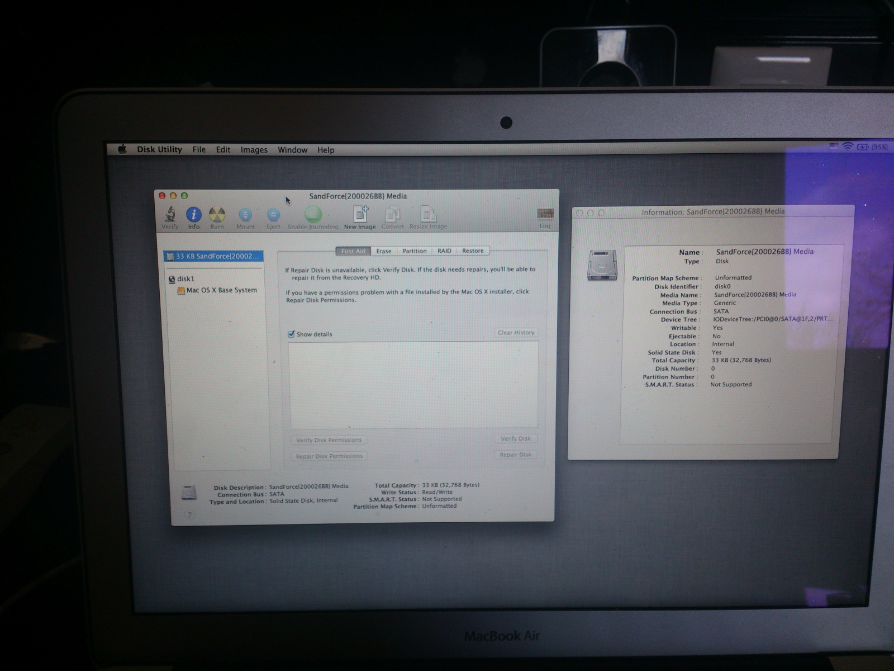Close the Disk Utility main window
This screenshot has width=894, height=671.
[x=162, y=196]
